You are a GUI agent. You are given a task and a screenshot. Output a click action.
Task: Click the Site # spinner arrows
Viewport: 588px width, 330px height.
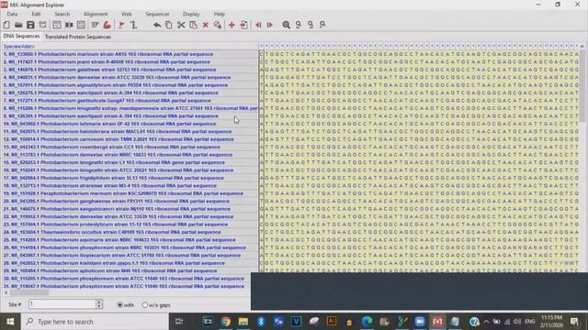tap(99, 303)
